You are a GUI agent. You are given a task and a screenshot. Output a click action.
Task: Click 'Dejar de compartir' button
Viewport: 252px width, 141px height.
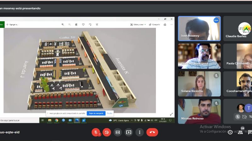tap(96, 113)
